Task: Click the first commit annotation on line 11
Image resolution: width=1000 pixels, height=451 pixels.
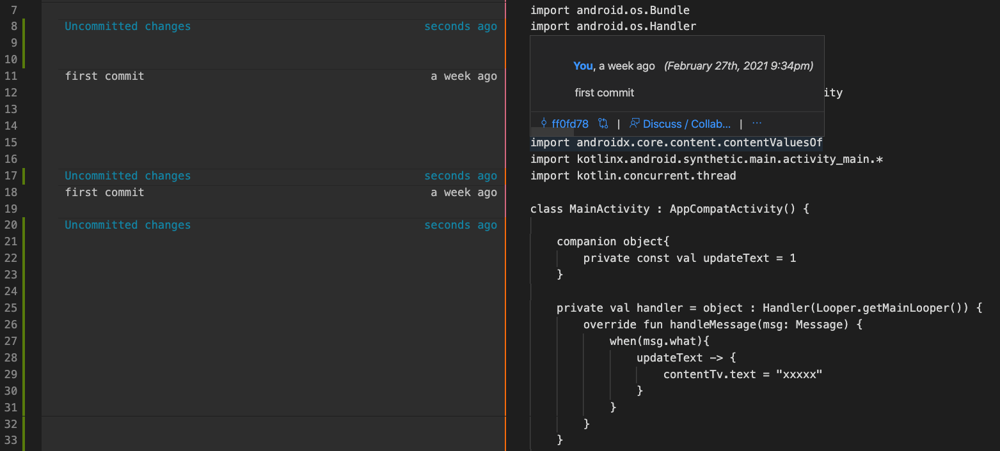Action: tap(103, 75)
